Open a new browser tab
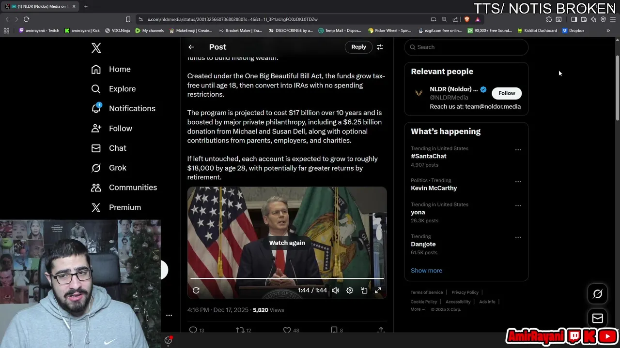This screenshot has height=348, width=620. [86, 6]
